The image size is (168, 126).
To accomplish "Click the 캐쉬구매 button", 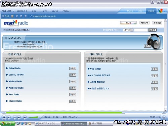I will [x=144, y=23].
